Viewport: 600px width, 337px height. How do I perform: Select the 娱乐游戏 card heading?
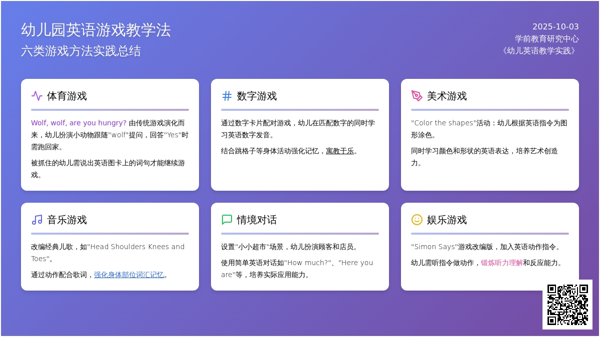[x=447, y=220]
